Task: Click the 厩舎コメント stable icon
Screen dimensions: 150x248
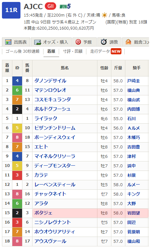Action: 128,42
